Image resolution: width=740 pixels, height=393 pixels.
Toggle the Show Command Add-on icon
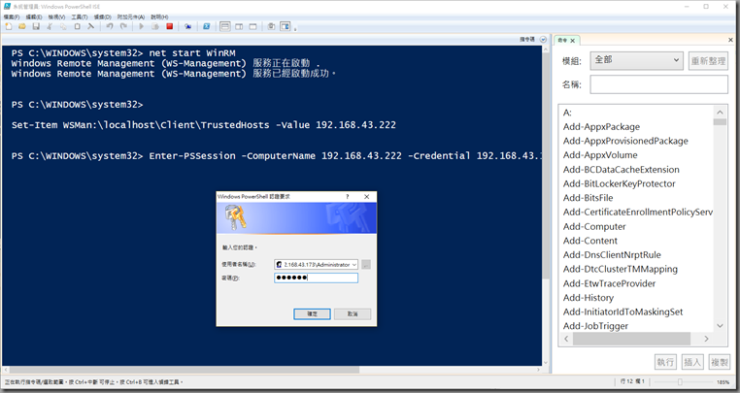click(x=286, y=26)
